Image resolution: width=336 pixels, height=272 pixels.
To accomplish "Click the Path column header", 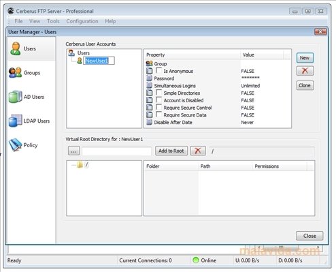I will click(x=226, y=166).
